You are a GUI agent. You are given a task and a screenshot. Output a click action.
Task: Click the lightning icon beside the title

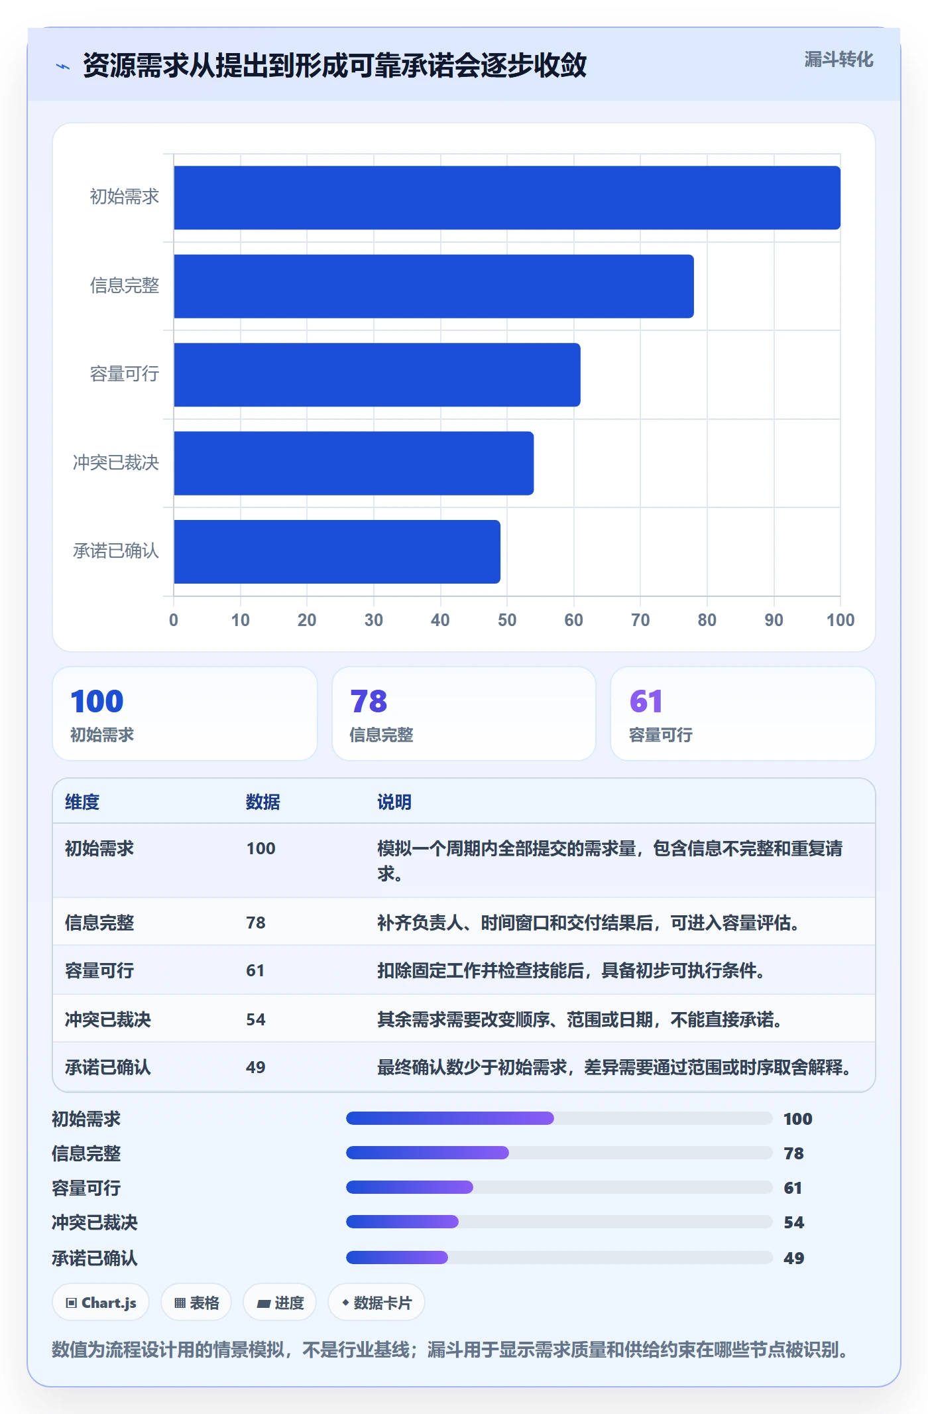(63, 66)
